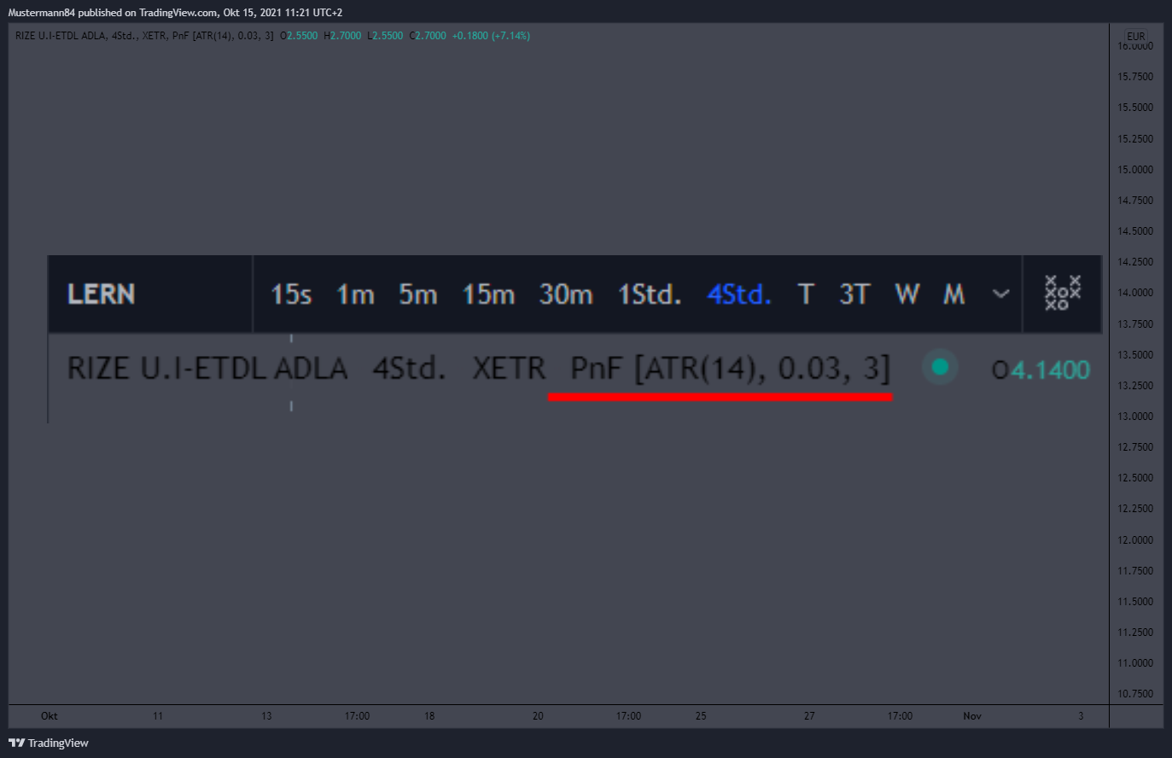Click the 11 date on time axis
The width and height of the screenshot is (1172, 758).
158,716
